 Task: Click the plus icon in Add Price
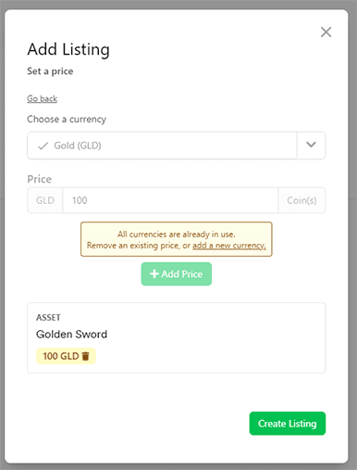[x=154, y=273]
